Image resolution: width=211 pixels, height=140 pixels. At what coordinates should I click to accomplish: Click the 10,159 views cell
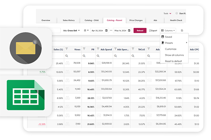tap(77, 106)
